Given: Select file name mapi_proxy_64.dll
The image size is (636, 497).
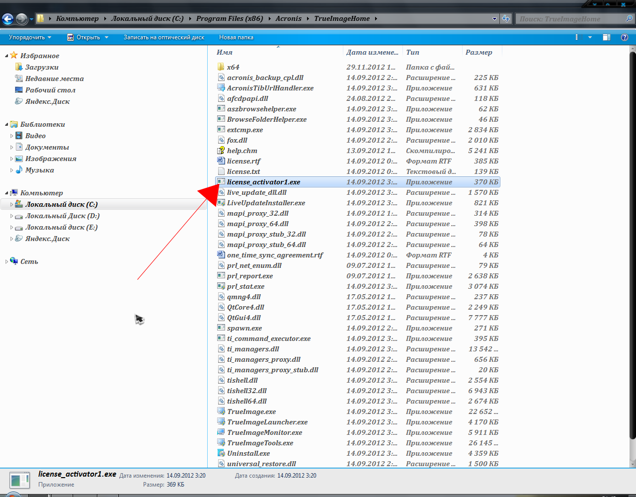Looking at the screenshot, I should (x=258, y=224).
